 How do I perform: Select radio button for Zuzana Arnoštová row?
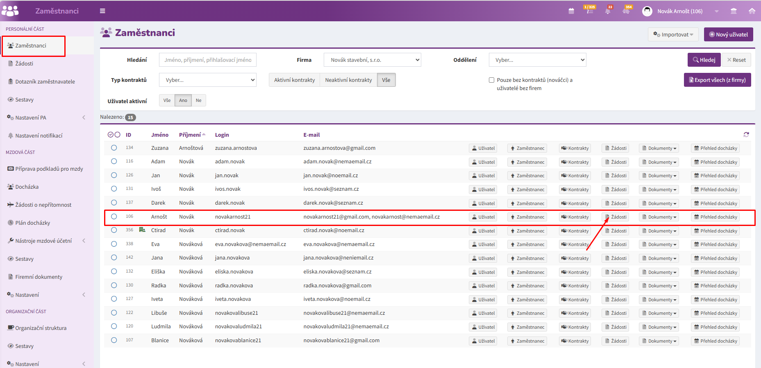point(114,148)
